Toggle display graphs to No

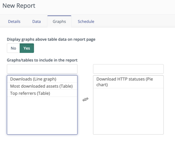point(13,48)
